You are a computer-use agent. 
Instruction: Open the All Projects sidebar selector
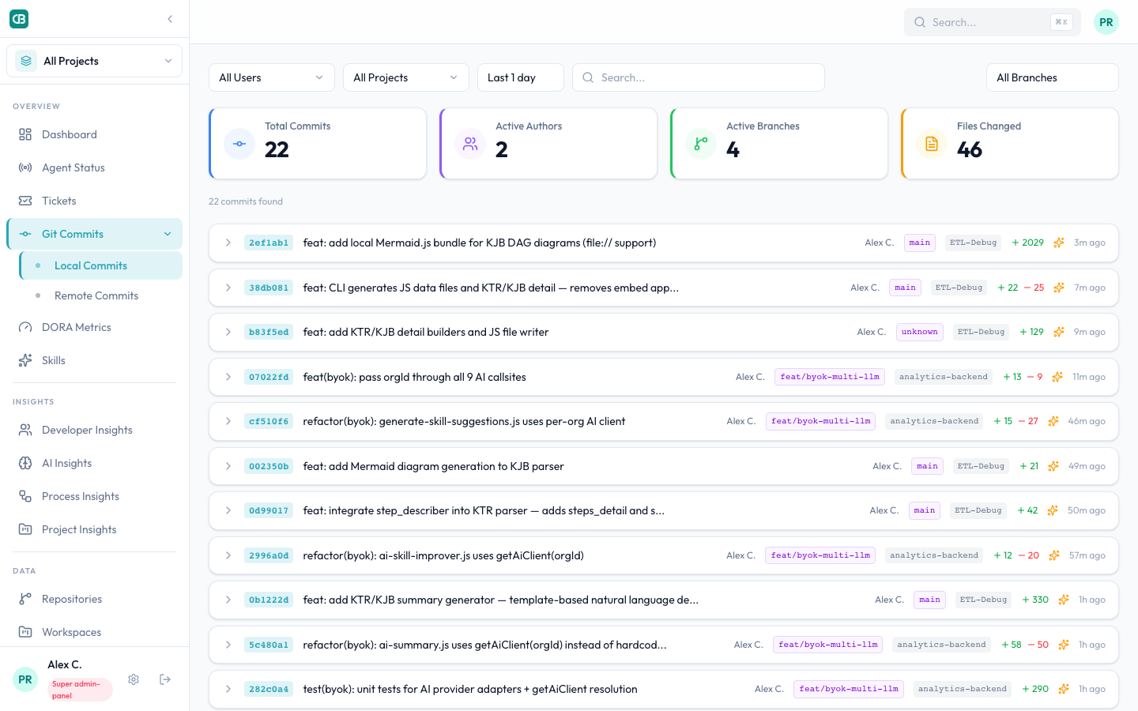[x=94, y=61]
